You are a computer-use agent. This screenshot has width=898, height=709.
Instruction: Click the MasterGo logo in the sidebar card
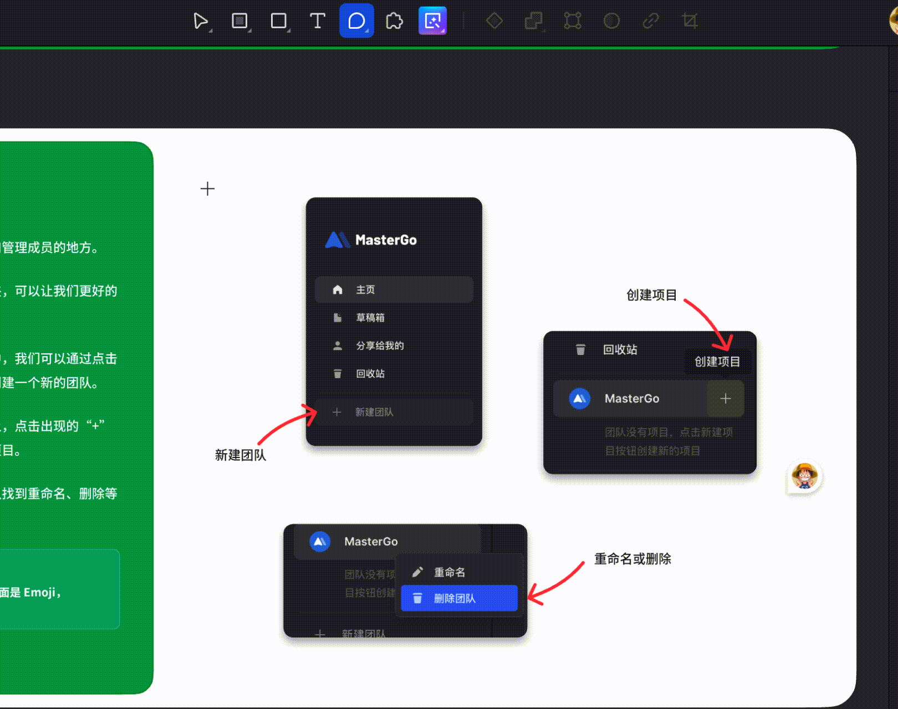pyautogui.click(x=371, y=240)
